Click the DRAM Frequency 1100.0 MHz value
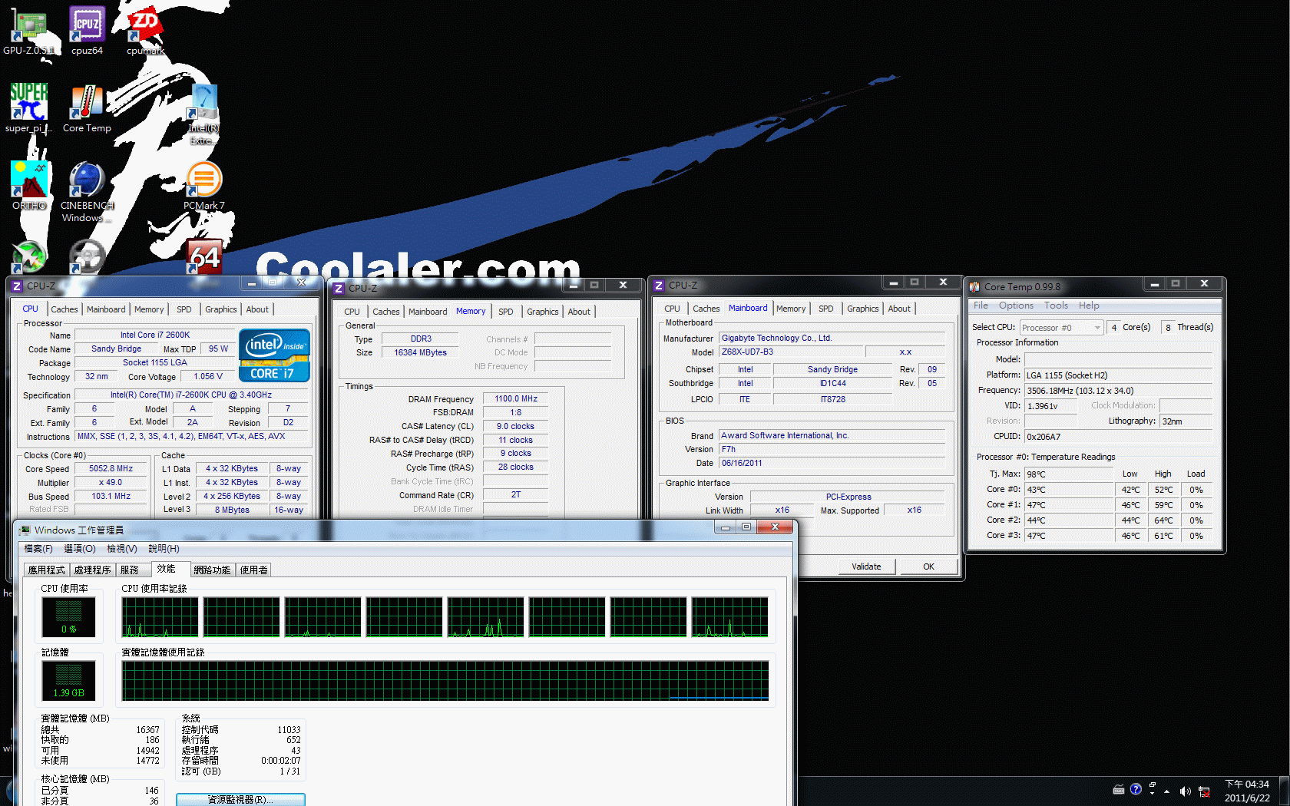The image size is (1290, 806). tap(516, 399)
